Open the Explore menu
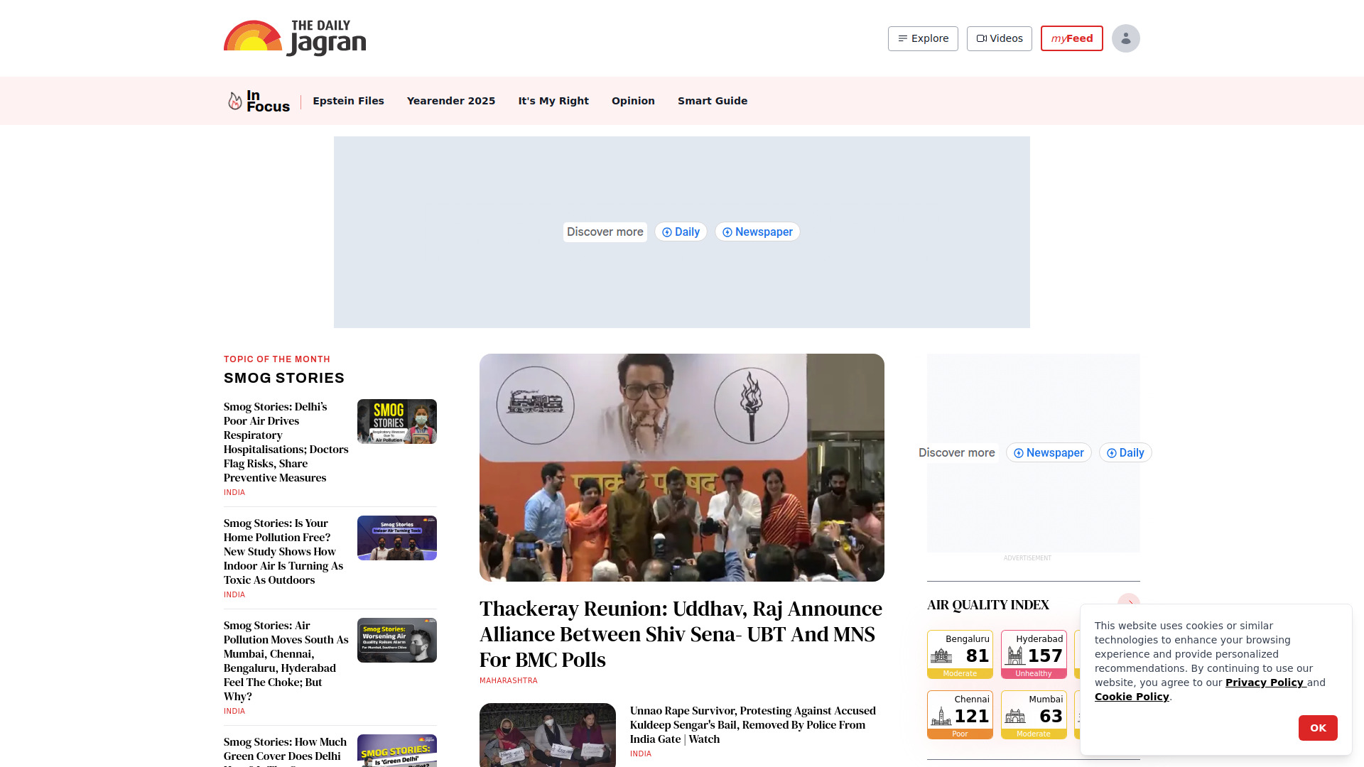Image resolution: width=1364 pixels, height=767 pixels. point(923,38)
